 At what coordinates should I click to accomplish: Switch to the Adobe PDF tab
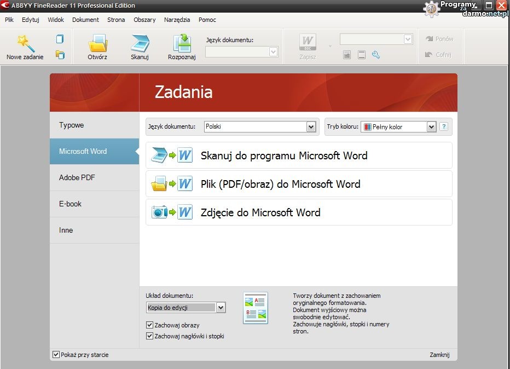[x=77, y=177]
